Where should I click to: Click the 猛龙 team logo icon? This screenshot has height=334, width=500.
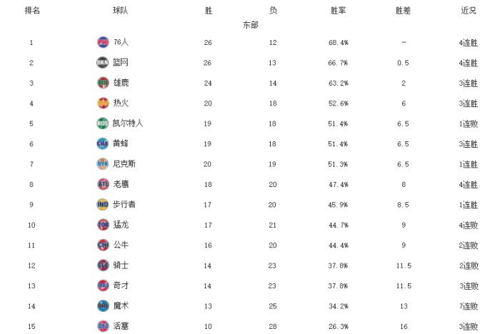[x=103, y=225]
